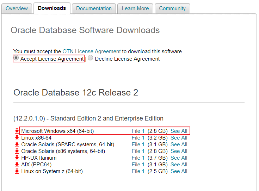Screen dimensions: 259x191
Task: Select the Accept License Agreement radio button
Action: coord(16,58)
